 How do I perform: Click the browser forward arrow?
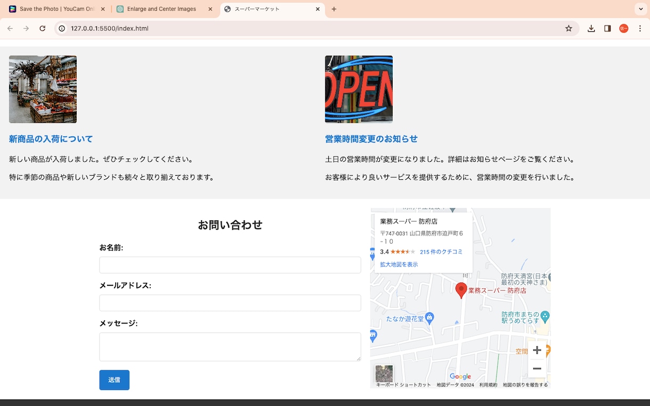26,29
